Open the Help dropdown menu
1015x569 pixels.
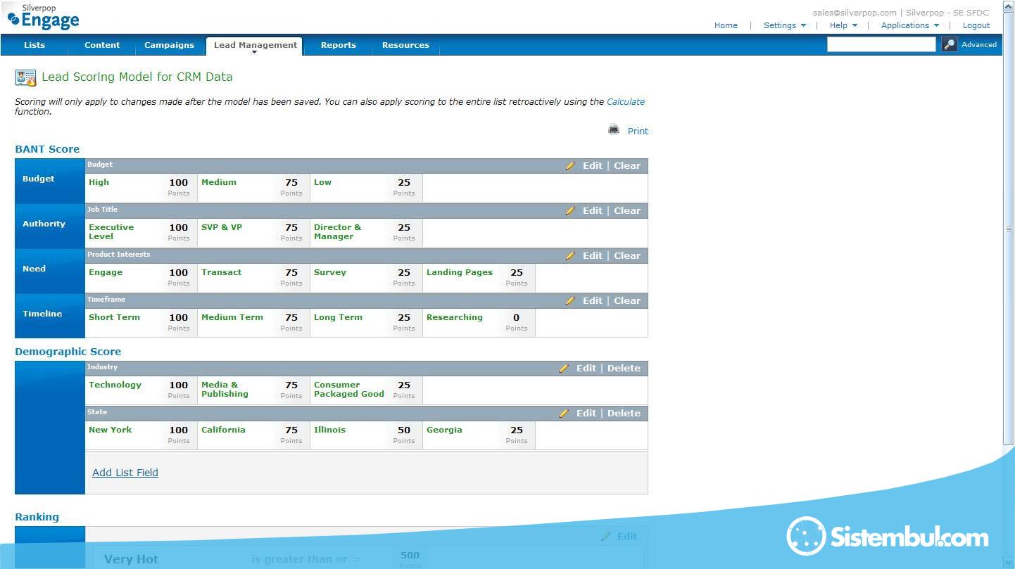(843, 25)
